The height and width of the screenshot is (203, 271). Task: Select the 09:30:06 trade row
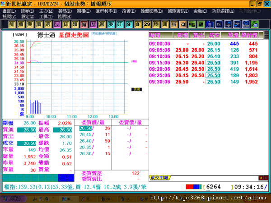[203, 82]
